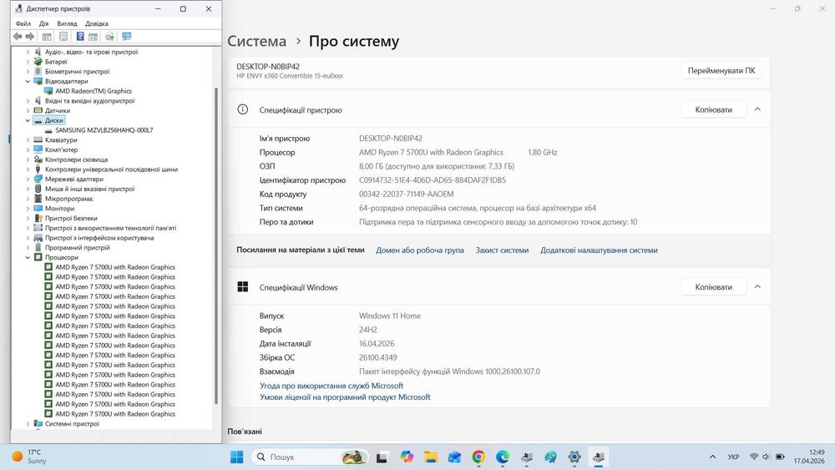Viewport: 835px width, 470px height.
Task: Open the Дія menu
Action: coord(43,23)
